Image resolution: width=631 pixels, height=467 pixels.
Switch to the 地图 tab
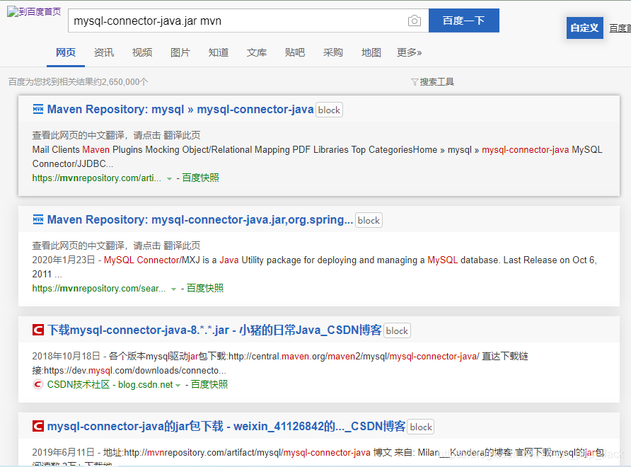click(x=371, y=52)
